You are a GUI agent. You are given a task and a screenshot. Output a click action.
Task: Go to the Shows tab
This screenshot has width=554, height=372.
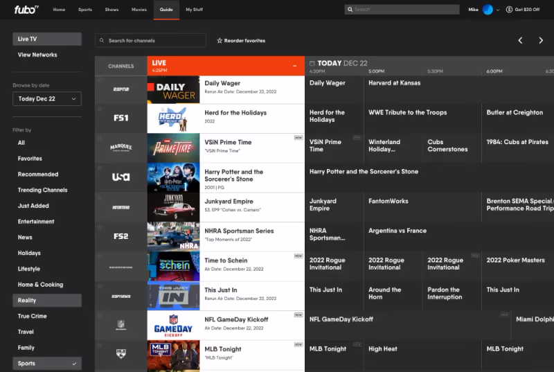[111, 10]
